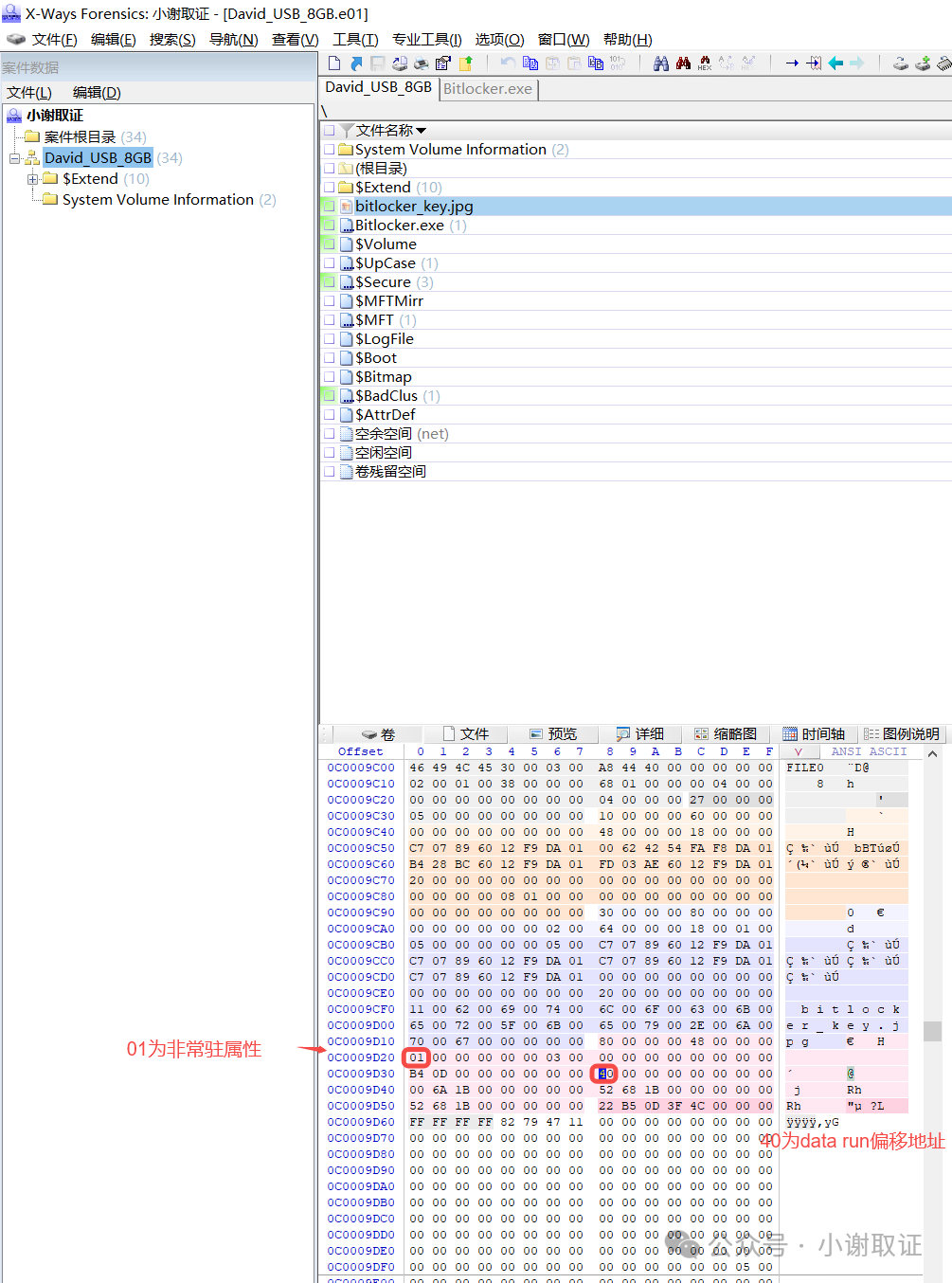Click the dropdown arrow left of ANSI ASCII

[798, 751]
